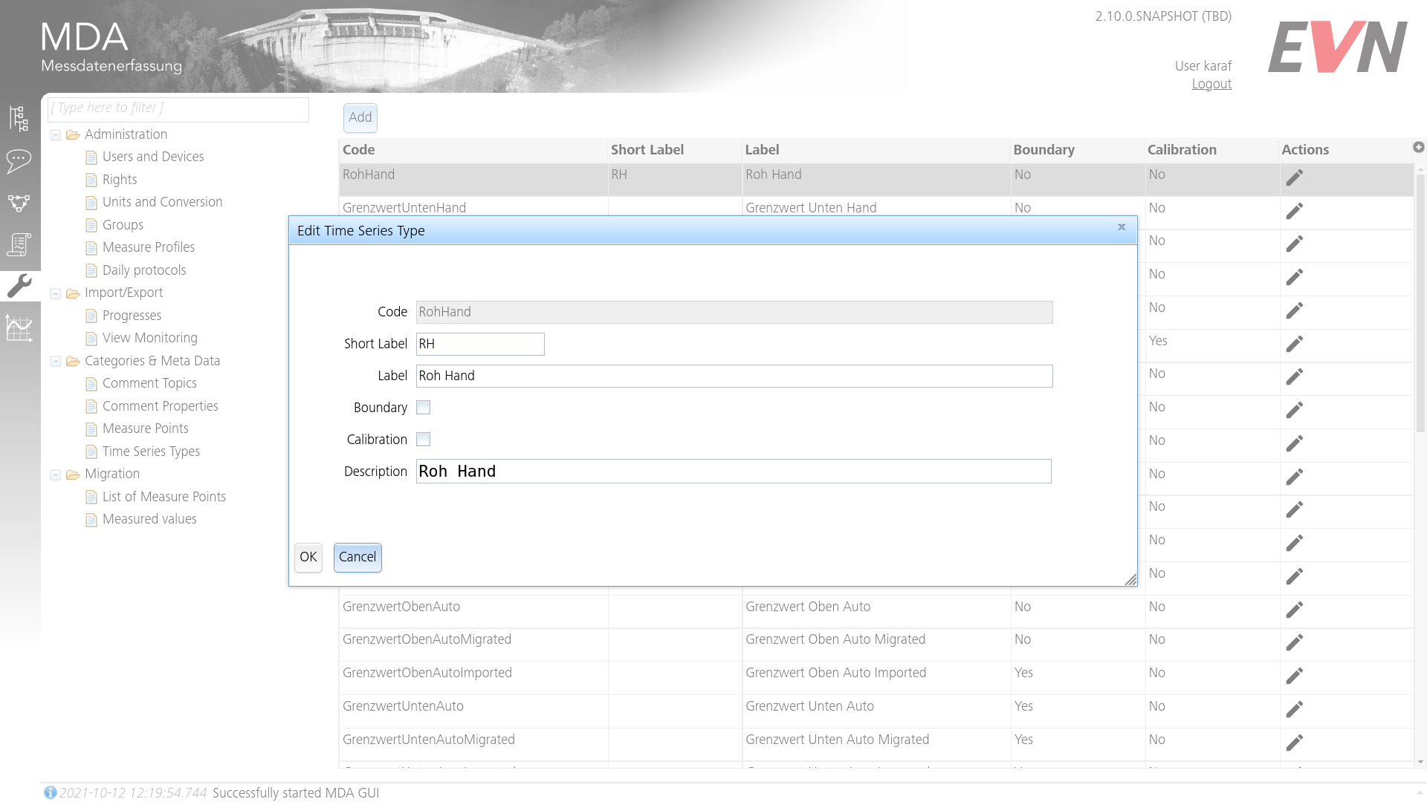
Task: Expand the Migration tree section
Action: click(56, 474)
